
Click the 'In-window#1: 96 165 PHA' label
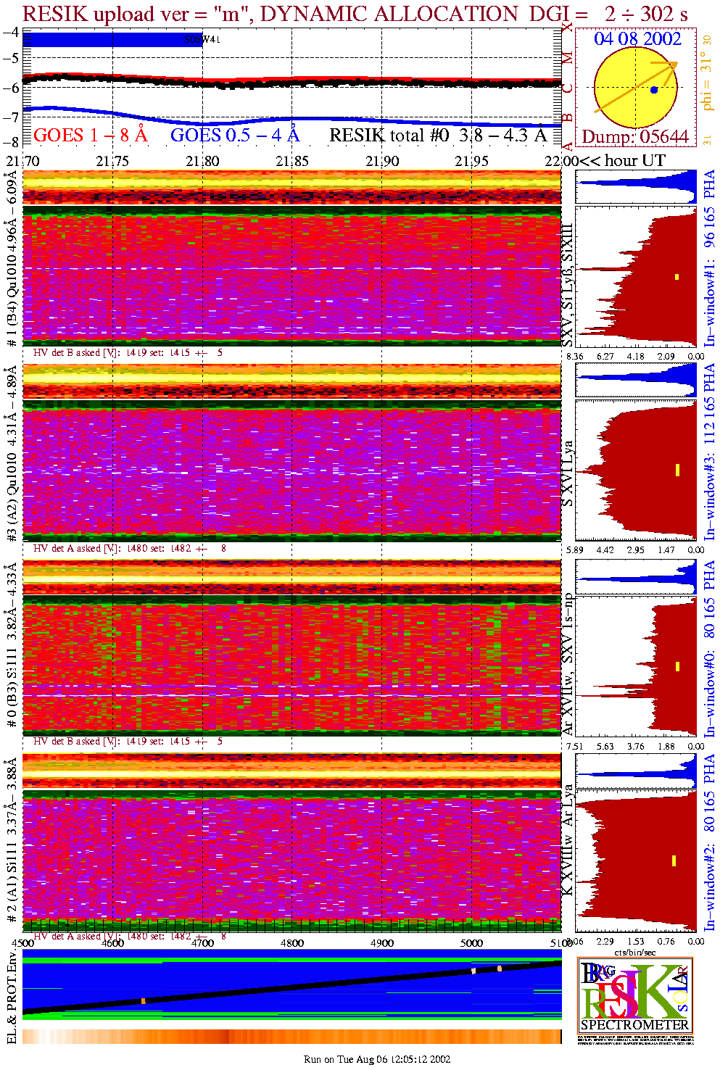709,257
